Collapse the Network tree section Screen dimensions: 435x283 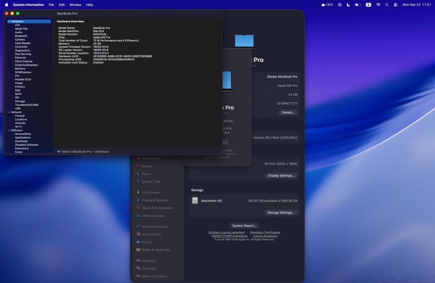click(x=9, y=112)
